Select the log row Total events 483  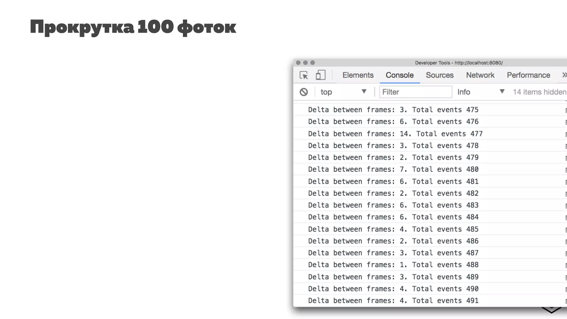click(x=430, y=205)
